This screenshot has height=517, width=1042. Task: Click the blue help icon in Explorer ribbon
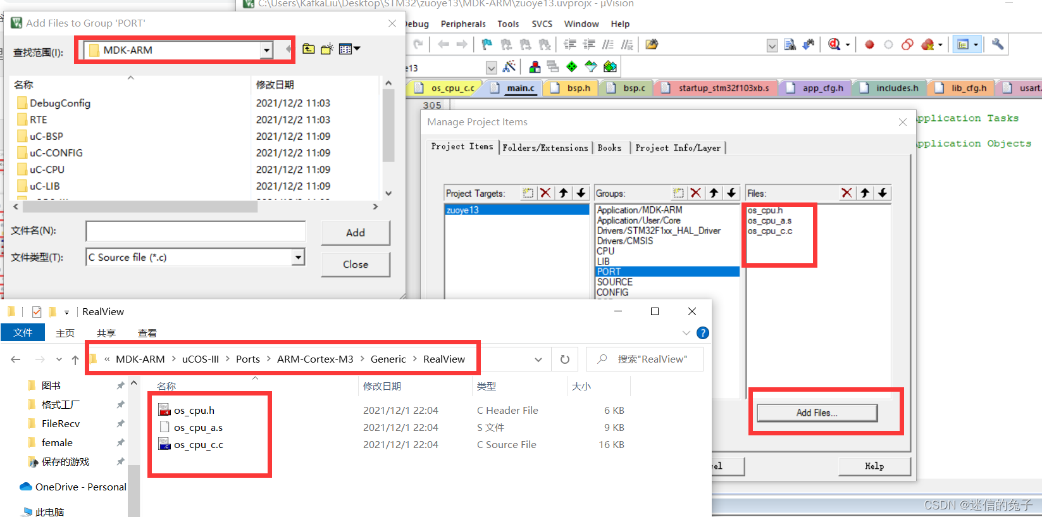pos(703,333)
